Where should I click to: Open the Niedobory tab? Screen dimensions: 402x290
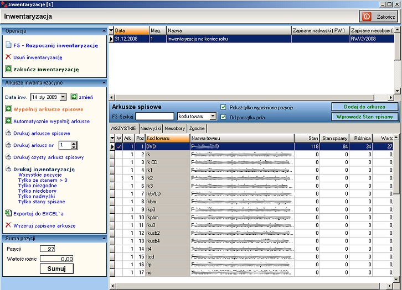point(175,128)
